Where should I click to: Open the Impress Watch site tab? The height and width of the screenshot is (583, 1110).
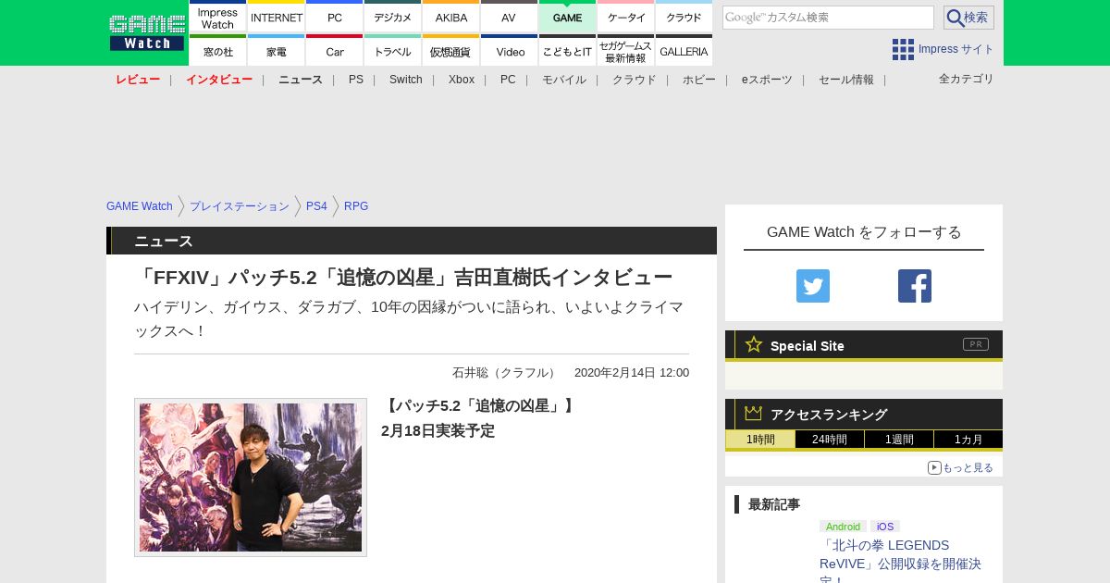[217, 17]
